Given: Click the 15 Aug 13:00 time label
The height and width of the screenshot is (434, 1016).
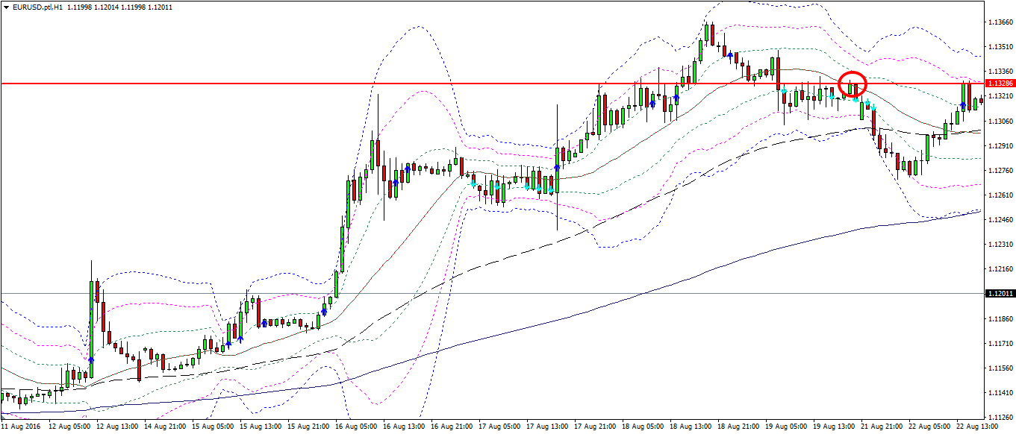Looking at the screenshot, I should pyautogui.click(x=260, y=427).
